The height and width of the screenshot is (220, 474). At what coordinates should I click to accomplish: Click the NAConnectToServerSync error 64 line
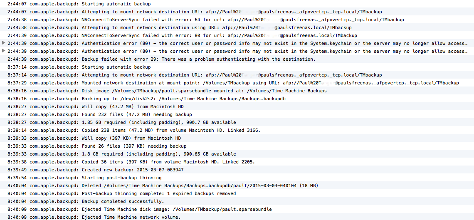tap(237, 20)
